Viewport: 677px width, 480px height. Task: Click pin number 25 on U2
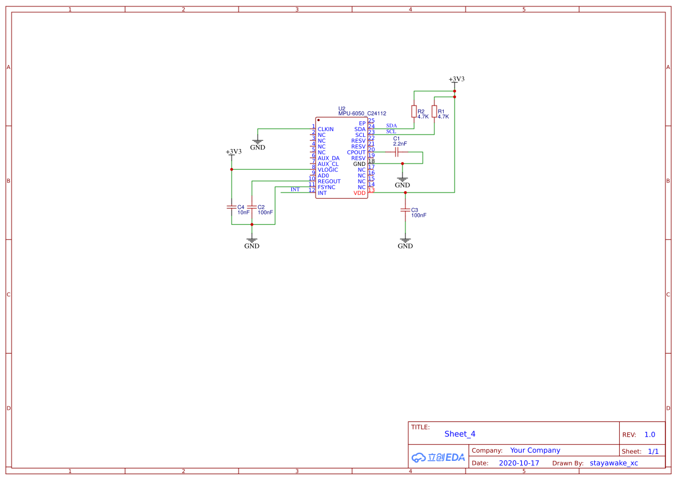pyautogui.click(x=371, y=121)
